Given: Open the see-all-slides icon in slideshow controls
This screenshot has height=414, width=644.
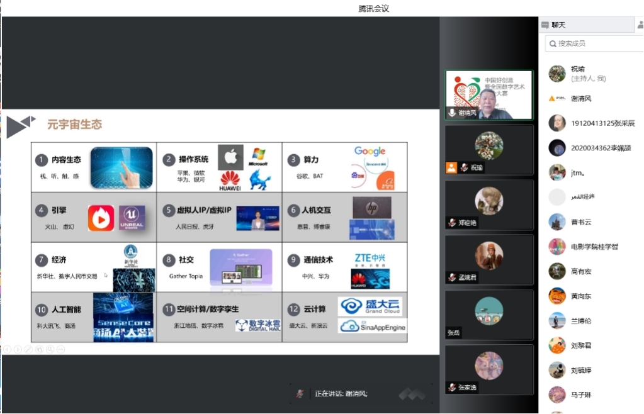Looking at the screenshot, I should (x=39, y=349).
